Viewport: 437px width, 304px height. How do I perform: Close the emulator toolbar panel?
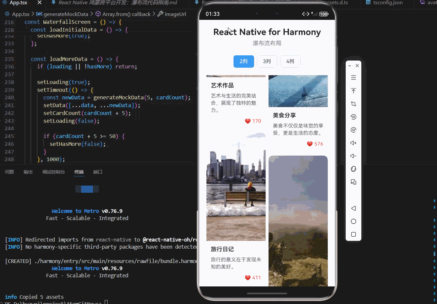point(357,66)
